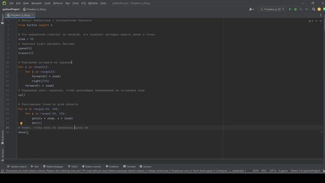Open the Bookmarks sidebar tool window
Image resolution: width=325 pixels, height=183 pixels.
pyautogui.click(x=2, y=137)
